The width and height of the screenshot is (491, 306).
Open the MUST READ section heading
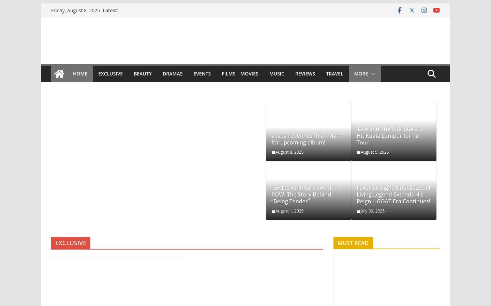click(353, 243)
